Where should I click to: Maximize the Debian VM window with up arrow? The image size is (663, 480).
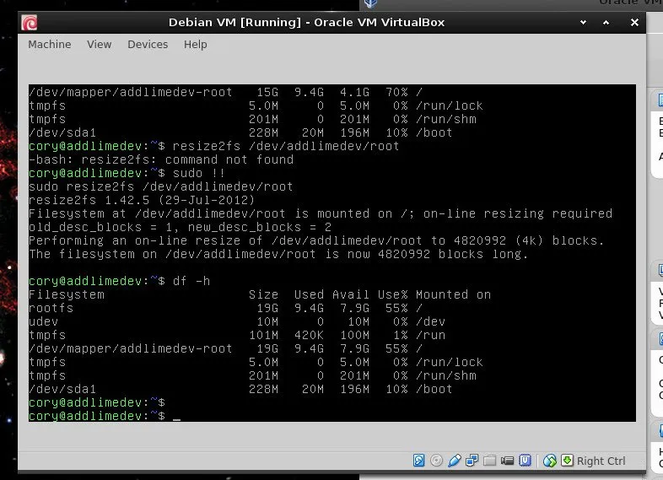(606, 23)
